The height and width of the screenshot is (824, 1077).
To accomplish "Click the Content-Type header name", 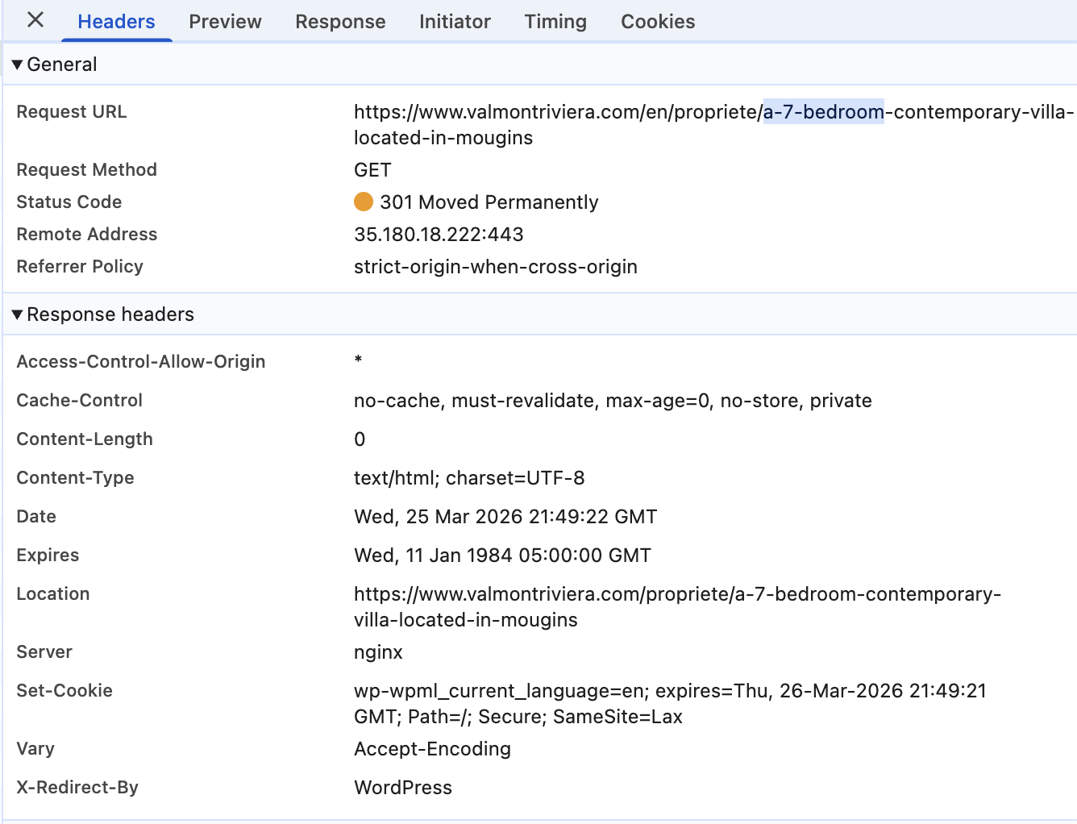I will [75, 478].
